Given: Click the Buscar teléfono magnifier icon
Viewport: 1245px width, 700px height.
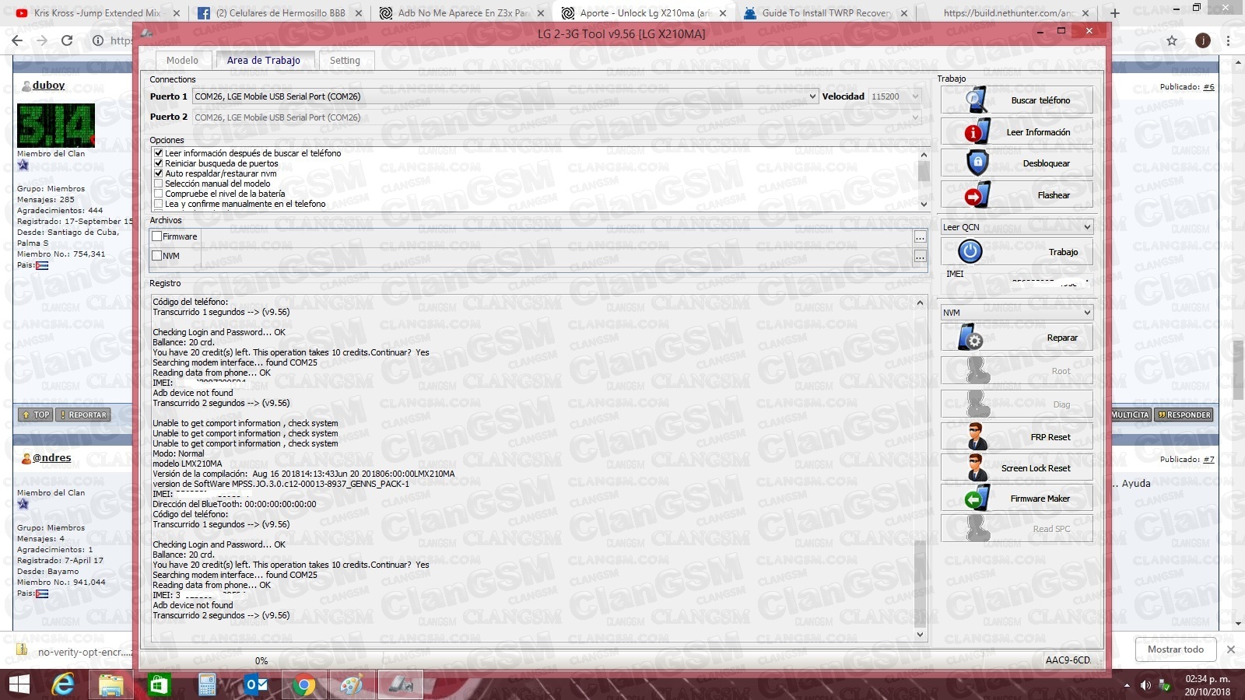Looking at the screenshot, I should (977, 100).
